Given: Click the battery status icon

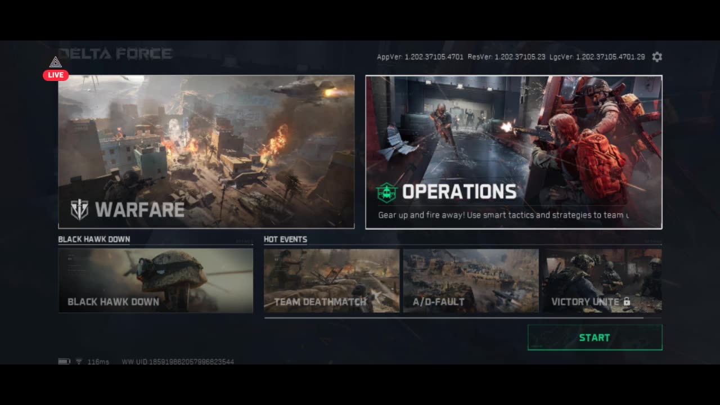Looking at the screenshot, I should click(x=64, y=362).
